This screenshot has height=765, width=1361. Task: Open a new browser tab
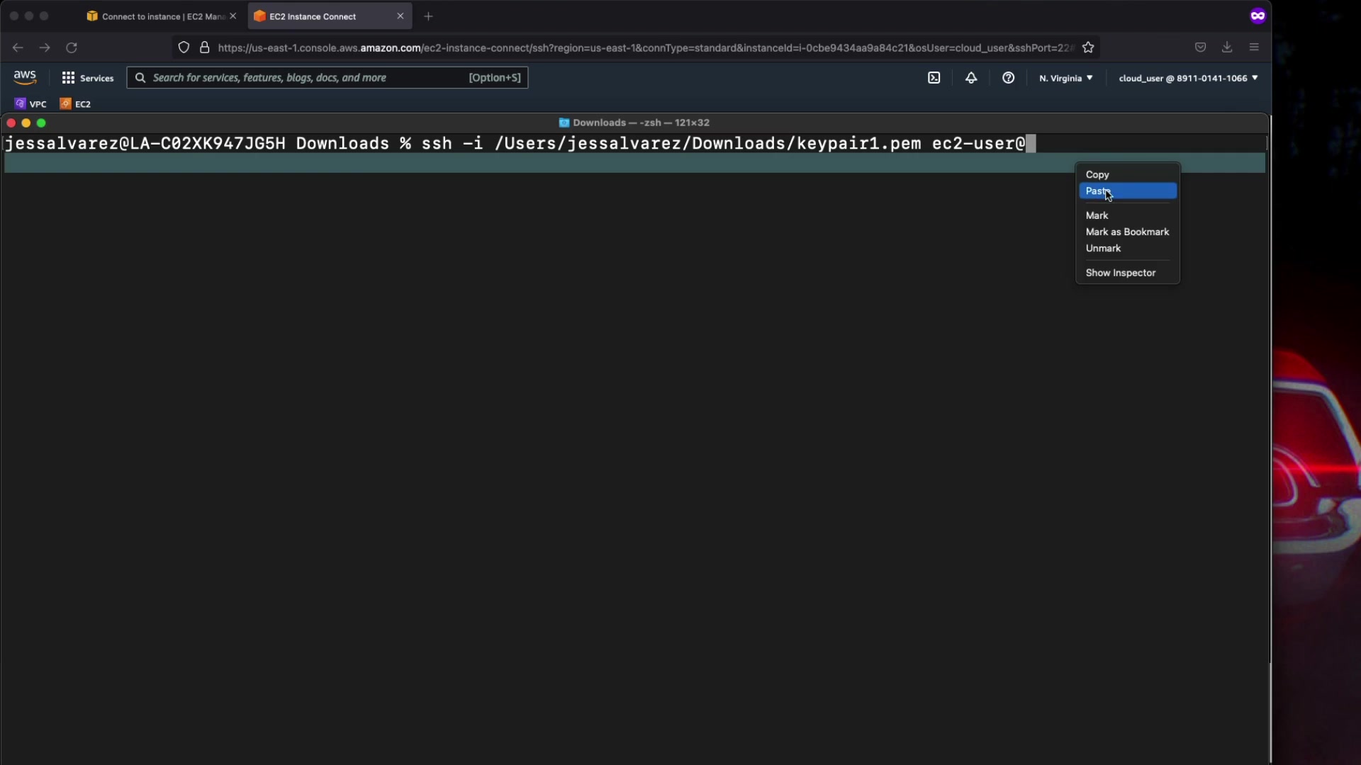(428, 16)
